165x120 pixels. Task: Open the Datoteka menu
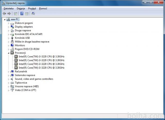(x=9, y=8)
